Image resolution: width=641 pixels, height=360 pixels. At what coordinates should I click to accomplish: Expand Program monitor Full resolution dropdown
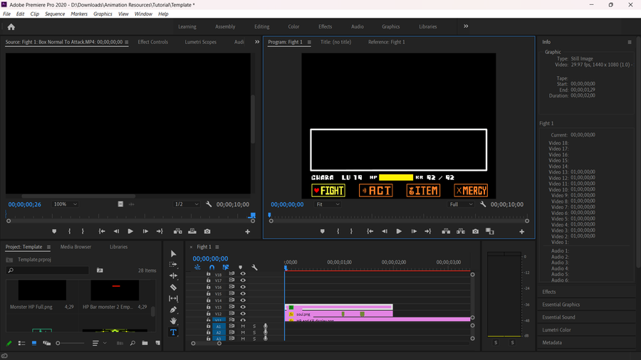pos(462,204)
